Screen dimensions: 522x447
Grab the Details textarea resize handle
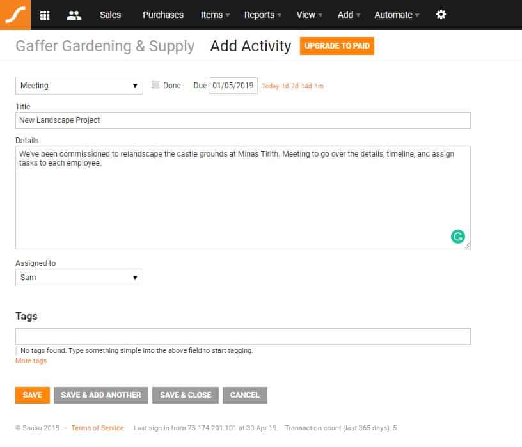click(x=468, y=246)
